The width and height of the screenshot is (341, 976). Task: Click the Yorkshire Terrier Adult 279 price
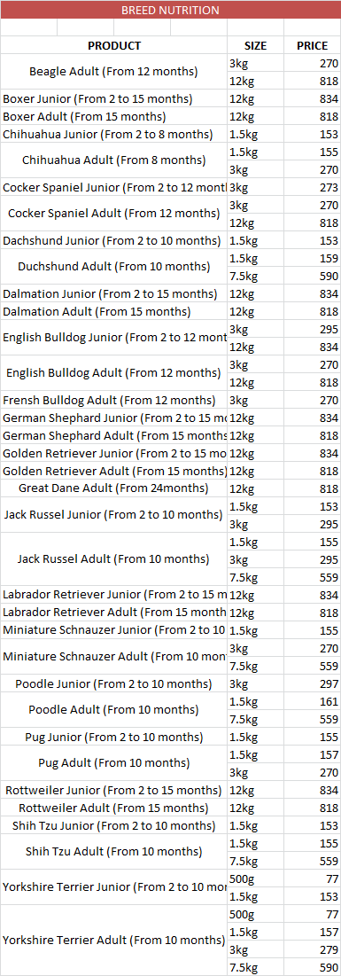[x=313, y=950]
